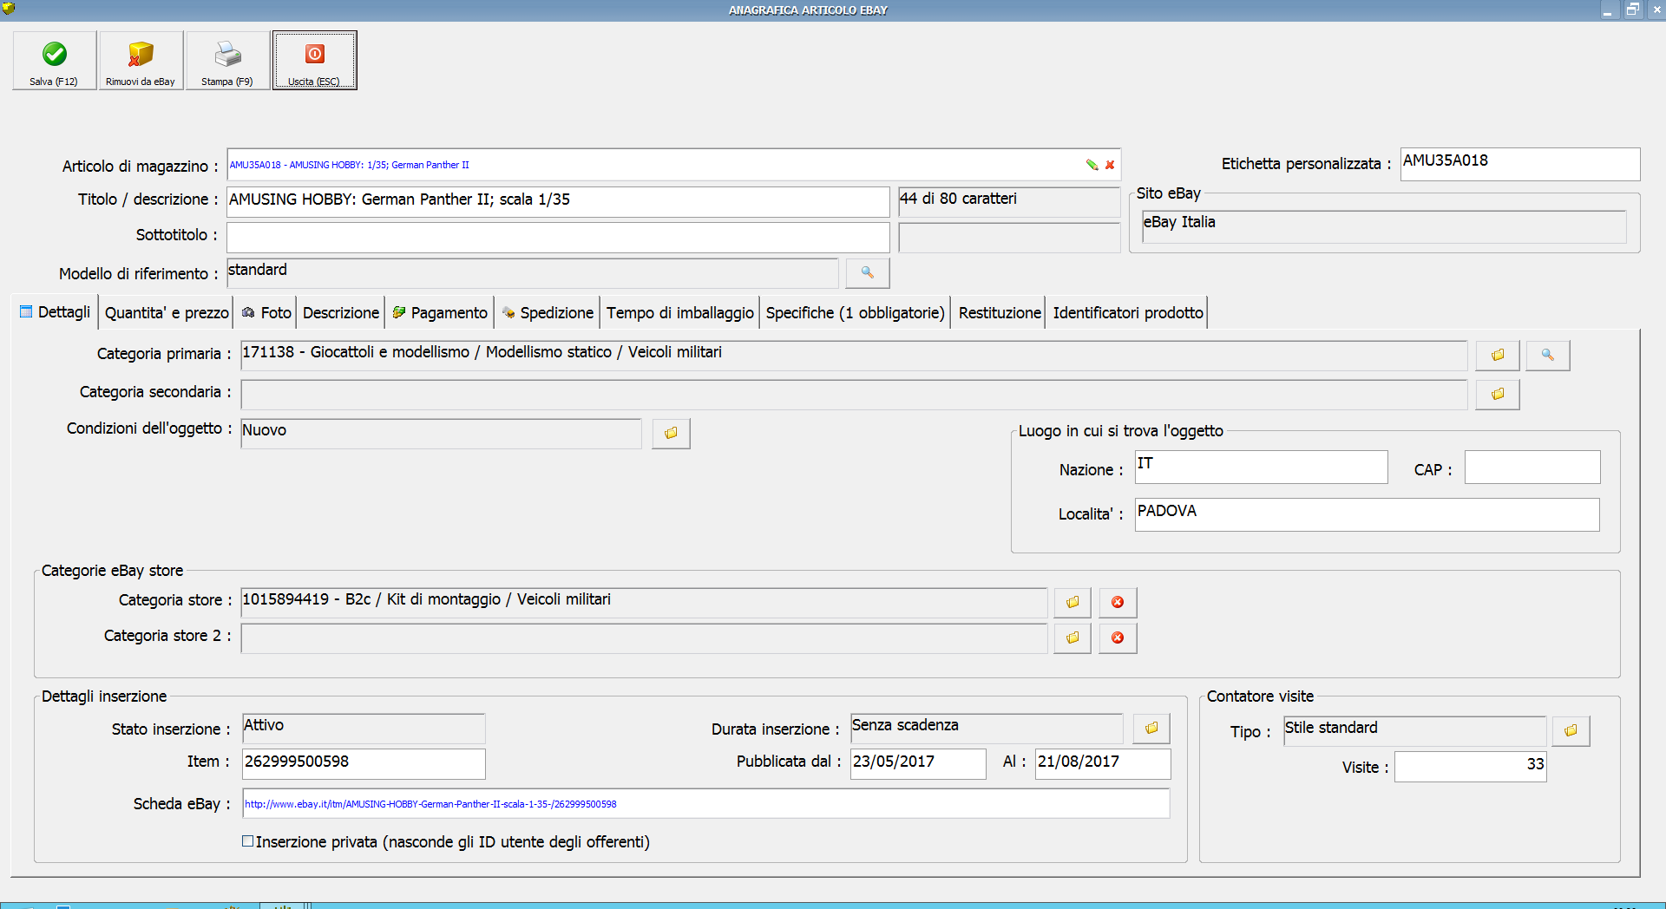Browse Categoria secondaria with the folder button

click(1498, 394)
